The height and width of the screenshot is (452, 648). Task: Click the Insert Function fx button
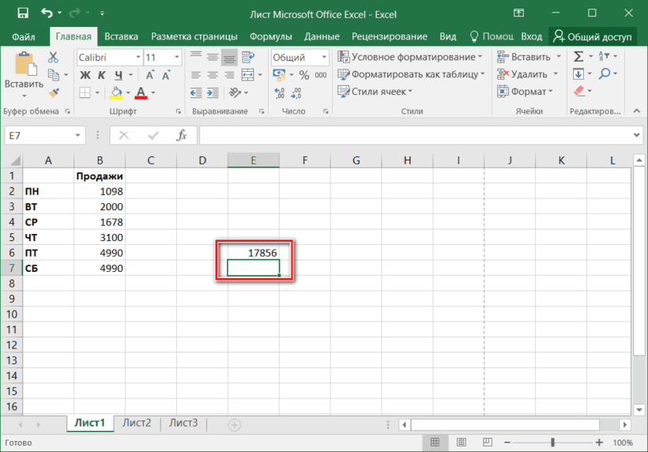(x=182, y=135)
